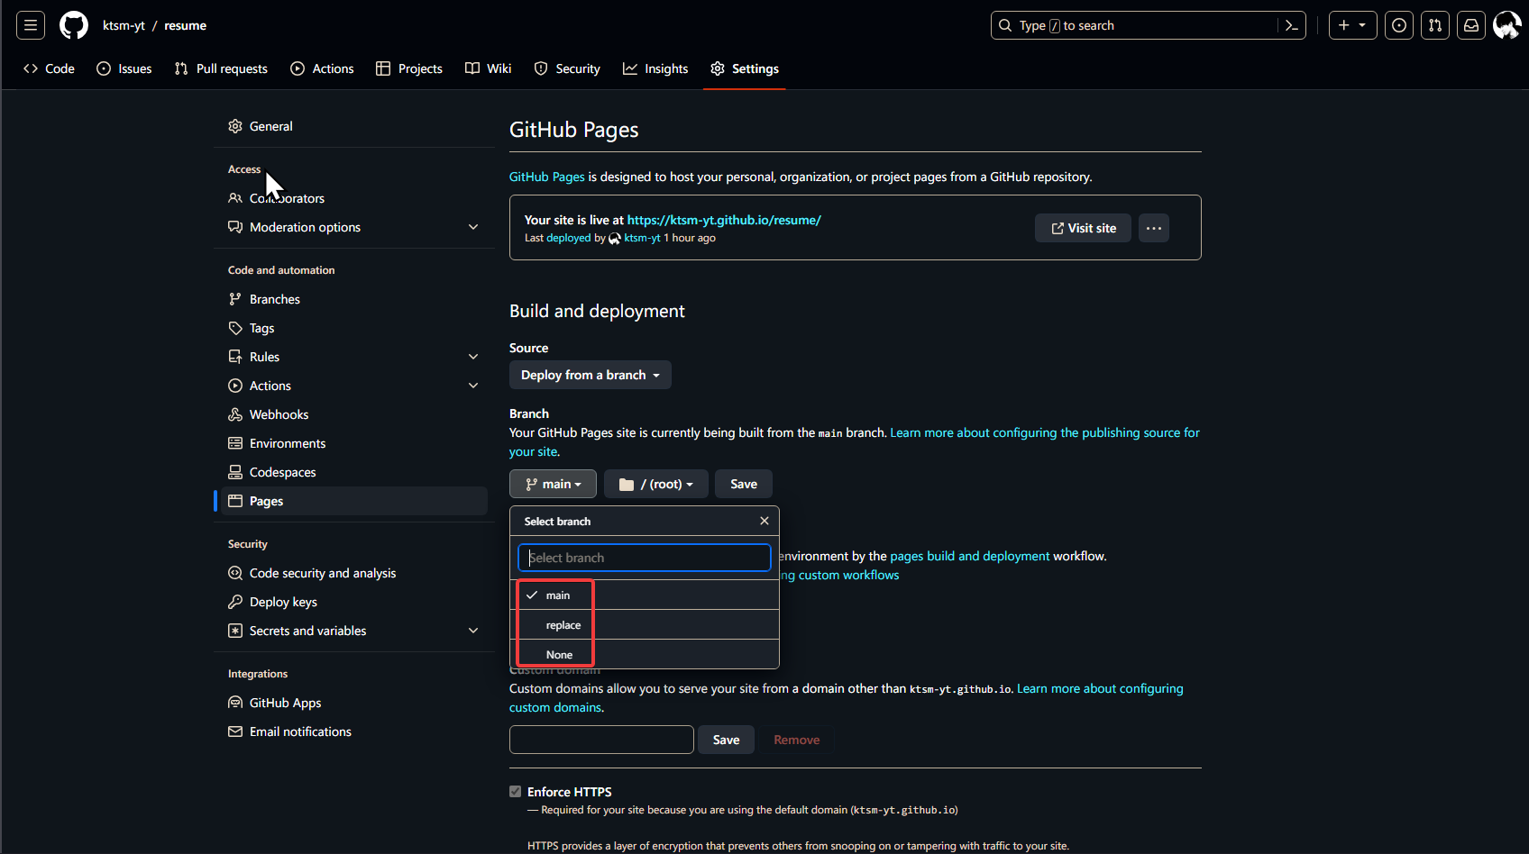
Task: Switch to the Projects tab
Action: tap(409, 68)
